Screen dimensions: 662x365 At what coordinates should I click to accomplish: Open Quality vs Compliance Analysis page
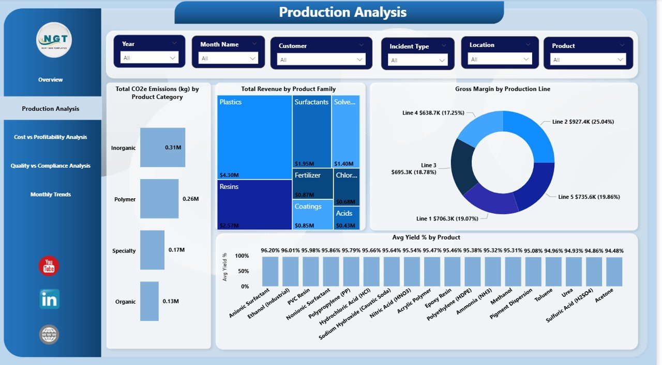[x=50, y=166]
